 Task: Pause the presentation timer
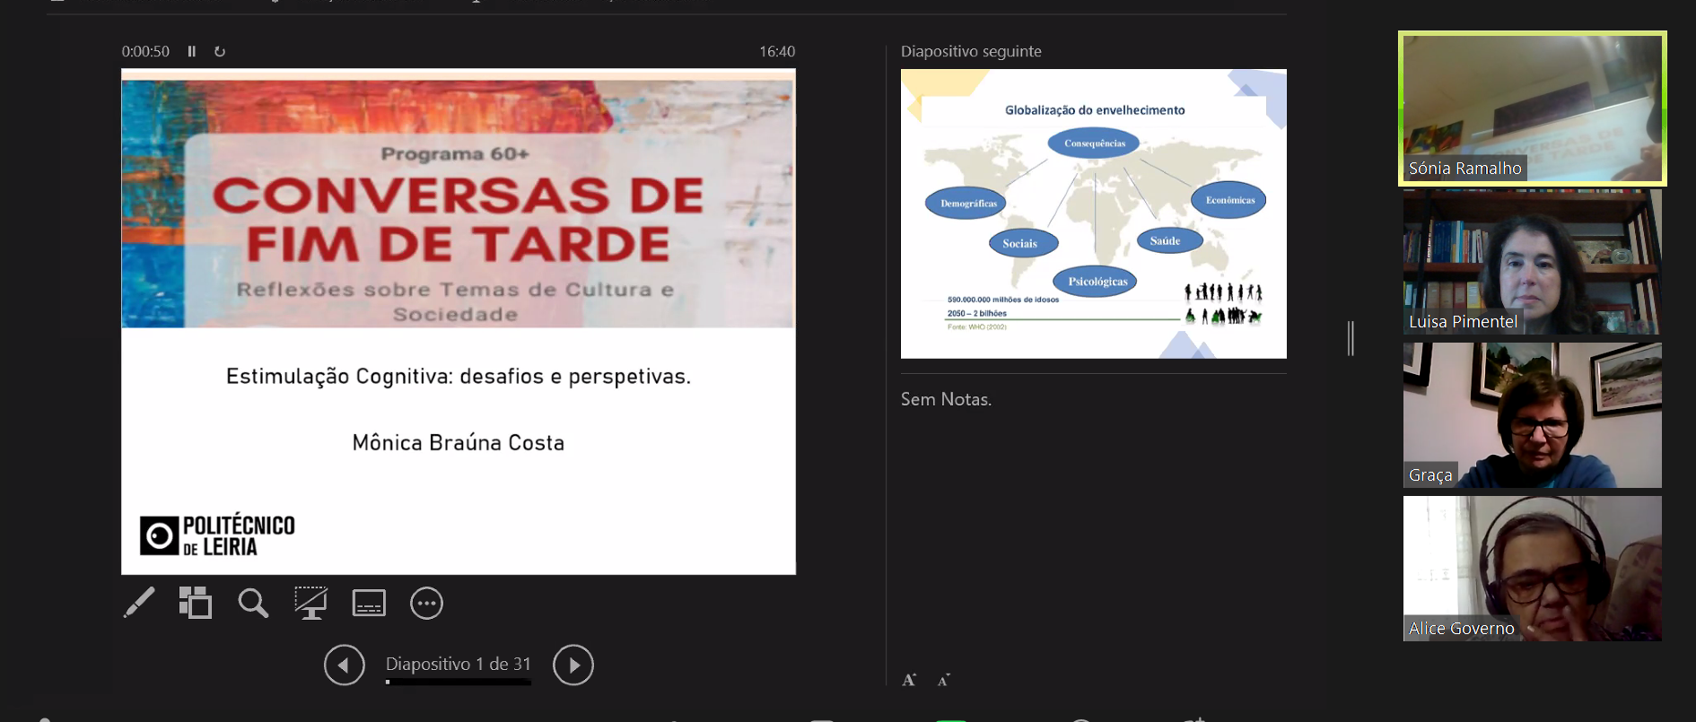pos(191,52)
